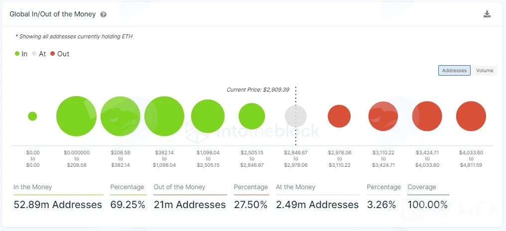Click the Current Price: $2,909.39 label
The width and height of the screenshot is (506, 231).
[258, 90]
